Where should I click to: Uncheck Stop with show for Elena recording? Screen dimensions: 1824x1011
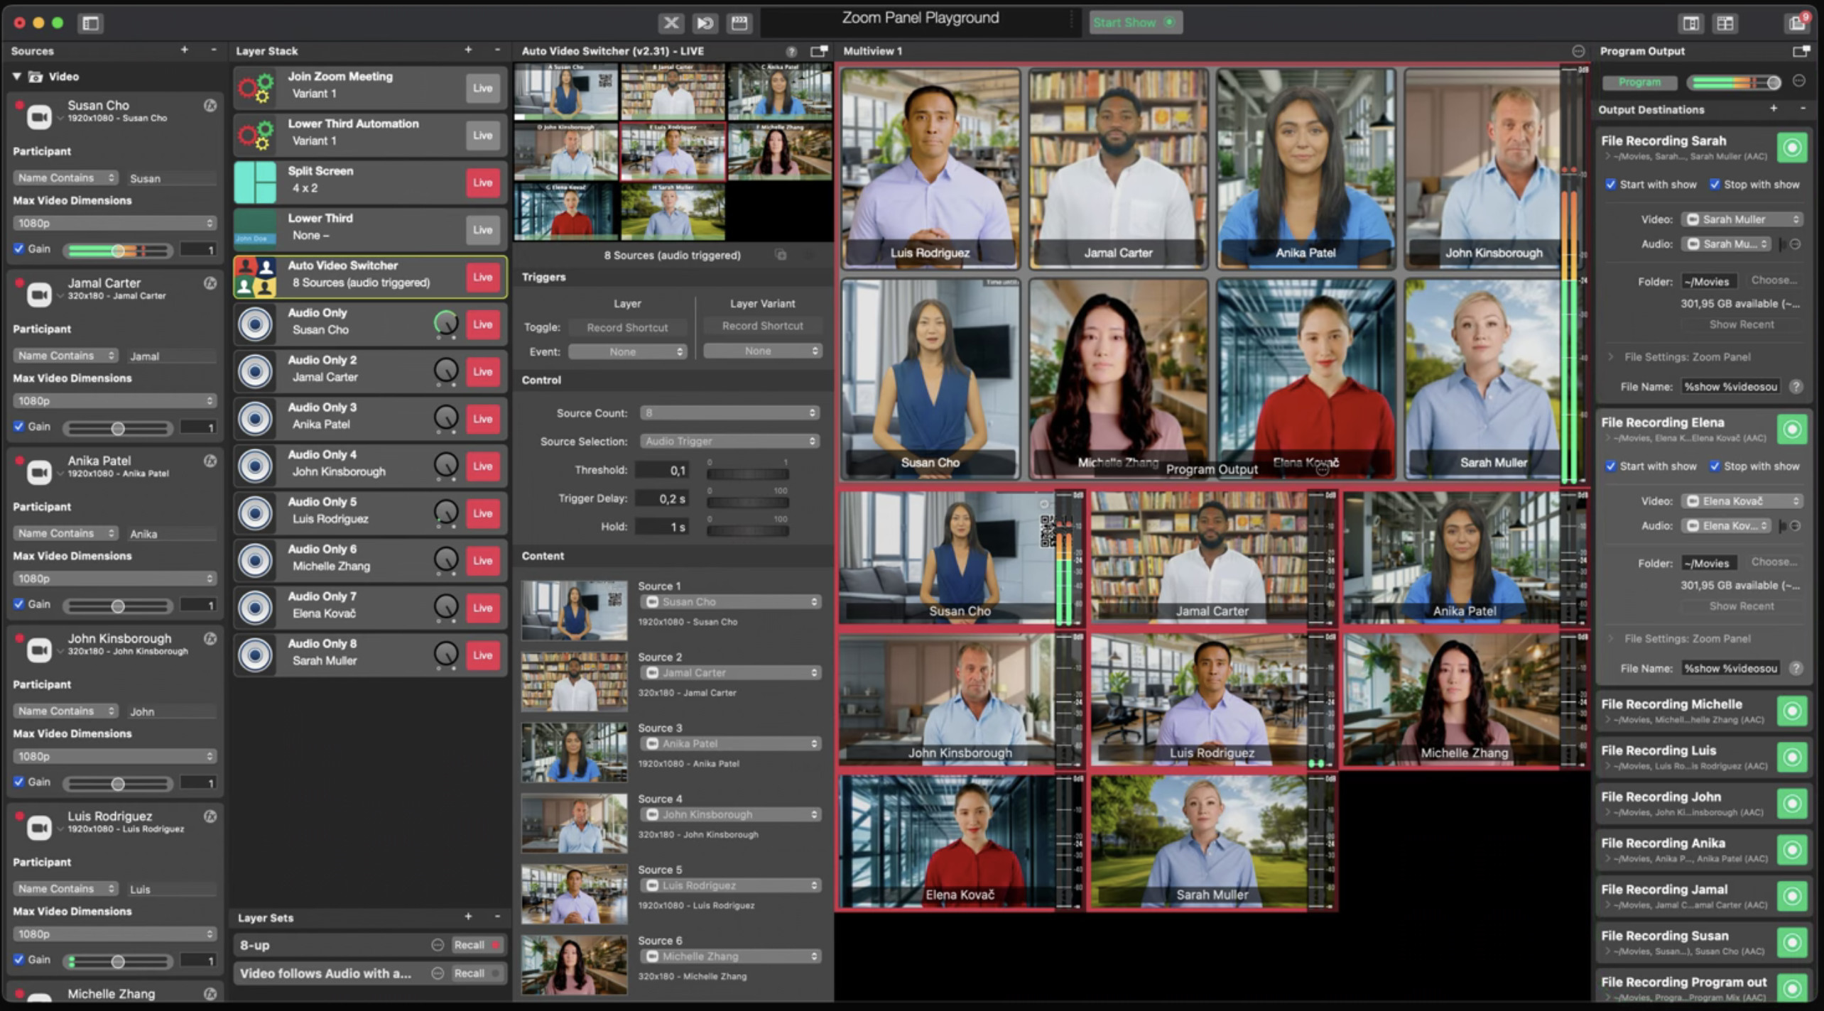pos(1715,466)
